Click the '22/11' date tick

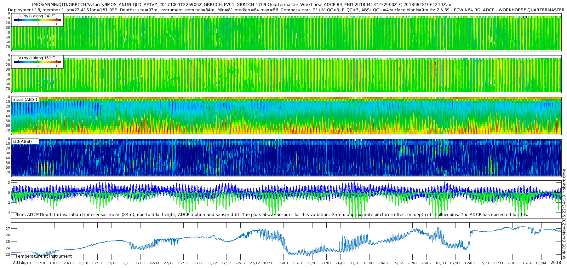(x=155, y=263)
